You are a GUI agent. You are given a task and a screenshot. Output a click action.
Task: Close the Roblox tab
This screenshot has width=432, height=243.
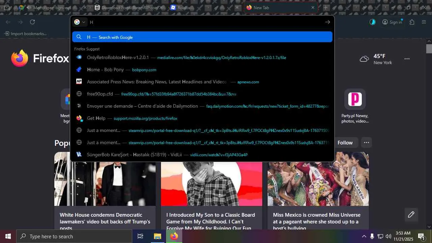237,7
